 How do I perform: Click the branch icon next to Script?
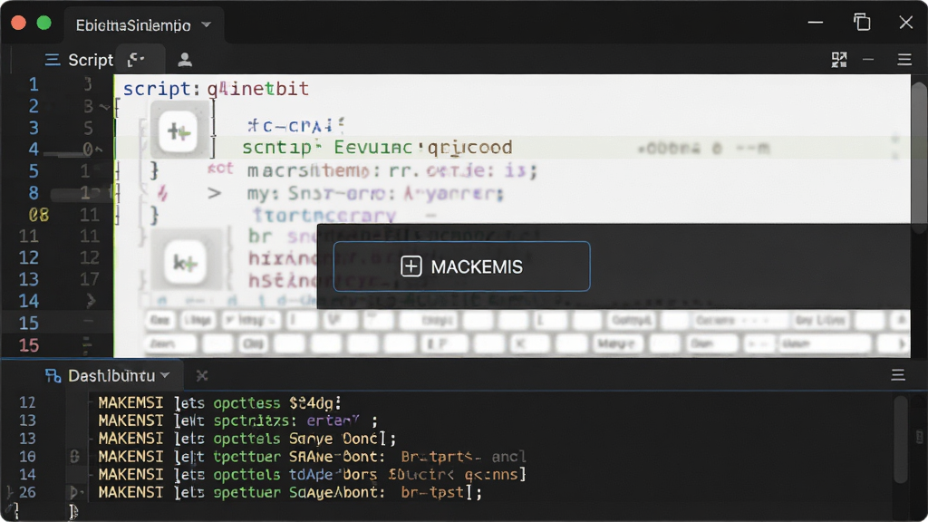(x=136, y=60)
